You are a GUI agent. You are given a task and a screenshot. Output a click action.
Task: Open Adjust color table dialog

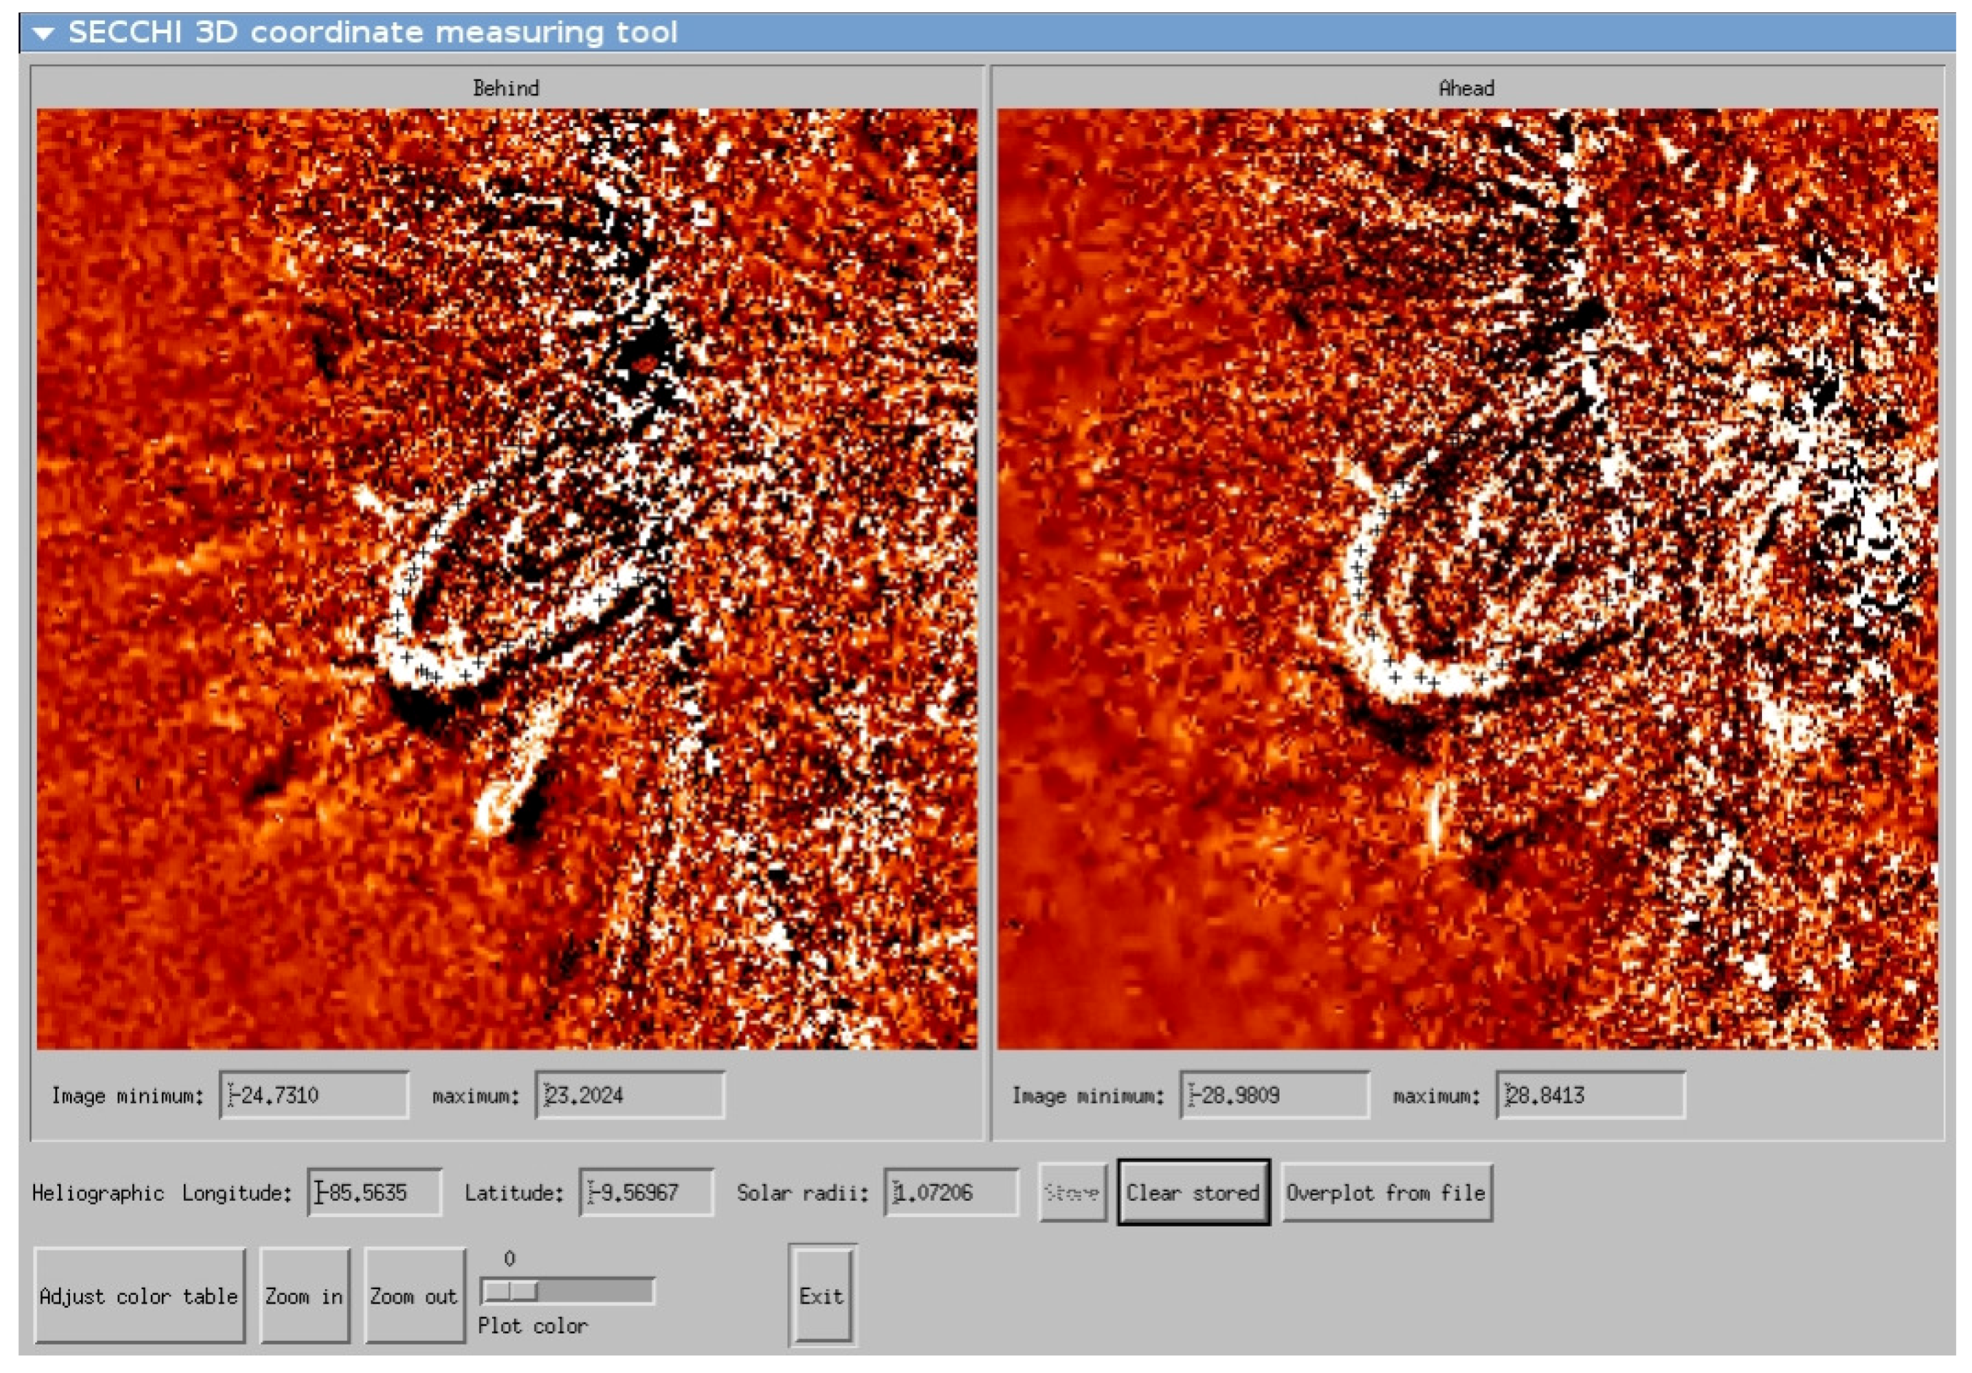coord(139,1295)
